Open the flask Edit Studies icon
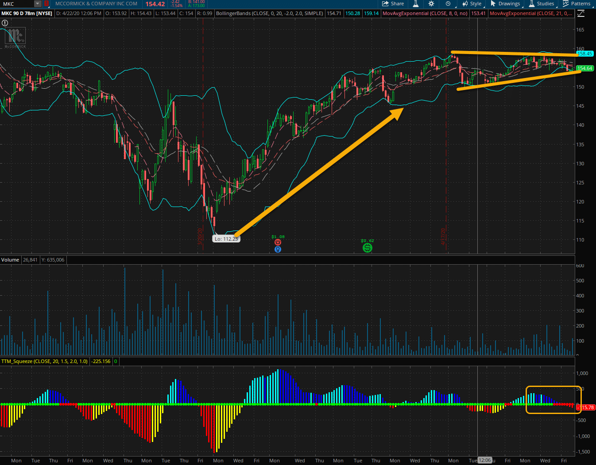Image resolution: width=596 pixels, height=465 pixels. pyautogui.click(x=416, y=4)
